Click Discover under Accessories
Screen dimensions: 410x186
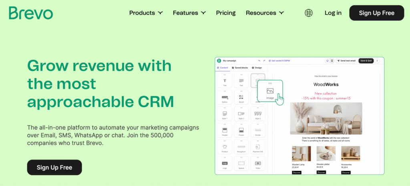346,172
